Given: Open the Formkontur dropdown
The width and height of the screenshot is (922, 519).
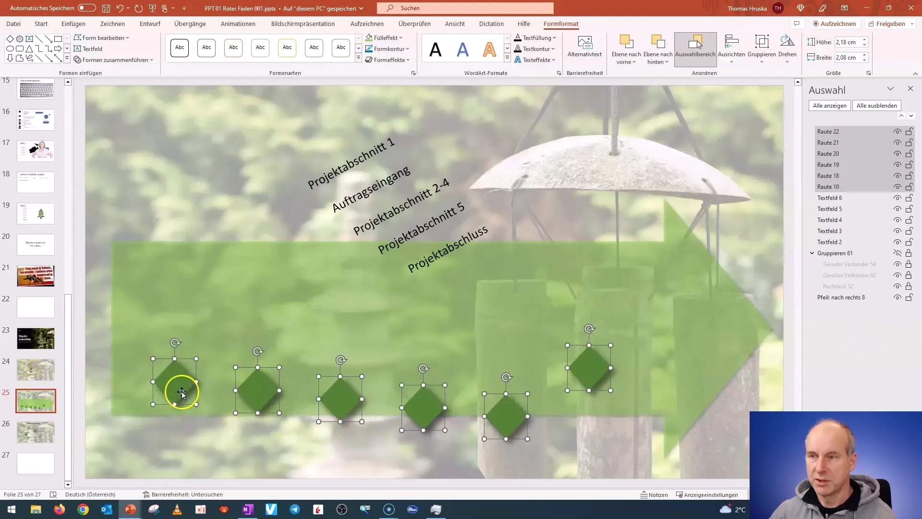Looking at the screenshot, I should pyautogui.click(x=387, y=49).
